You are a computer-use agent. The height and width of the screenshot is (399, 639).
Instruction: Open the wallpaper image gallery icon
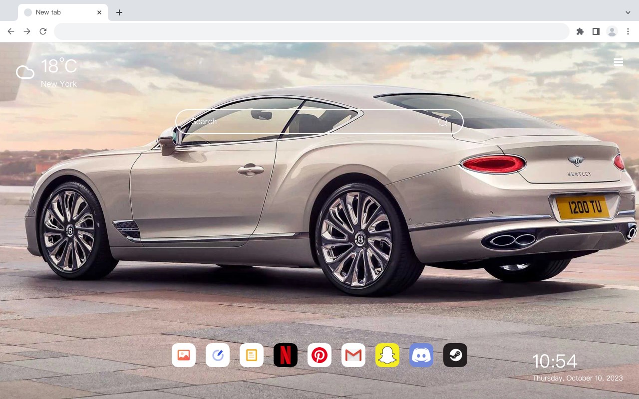click(184, 355)
